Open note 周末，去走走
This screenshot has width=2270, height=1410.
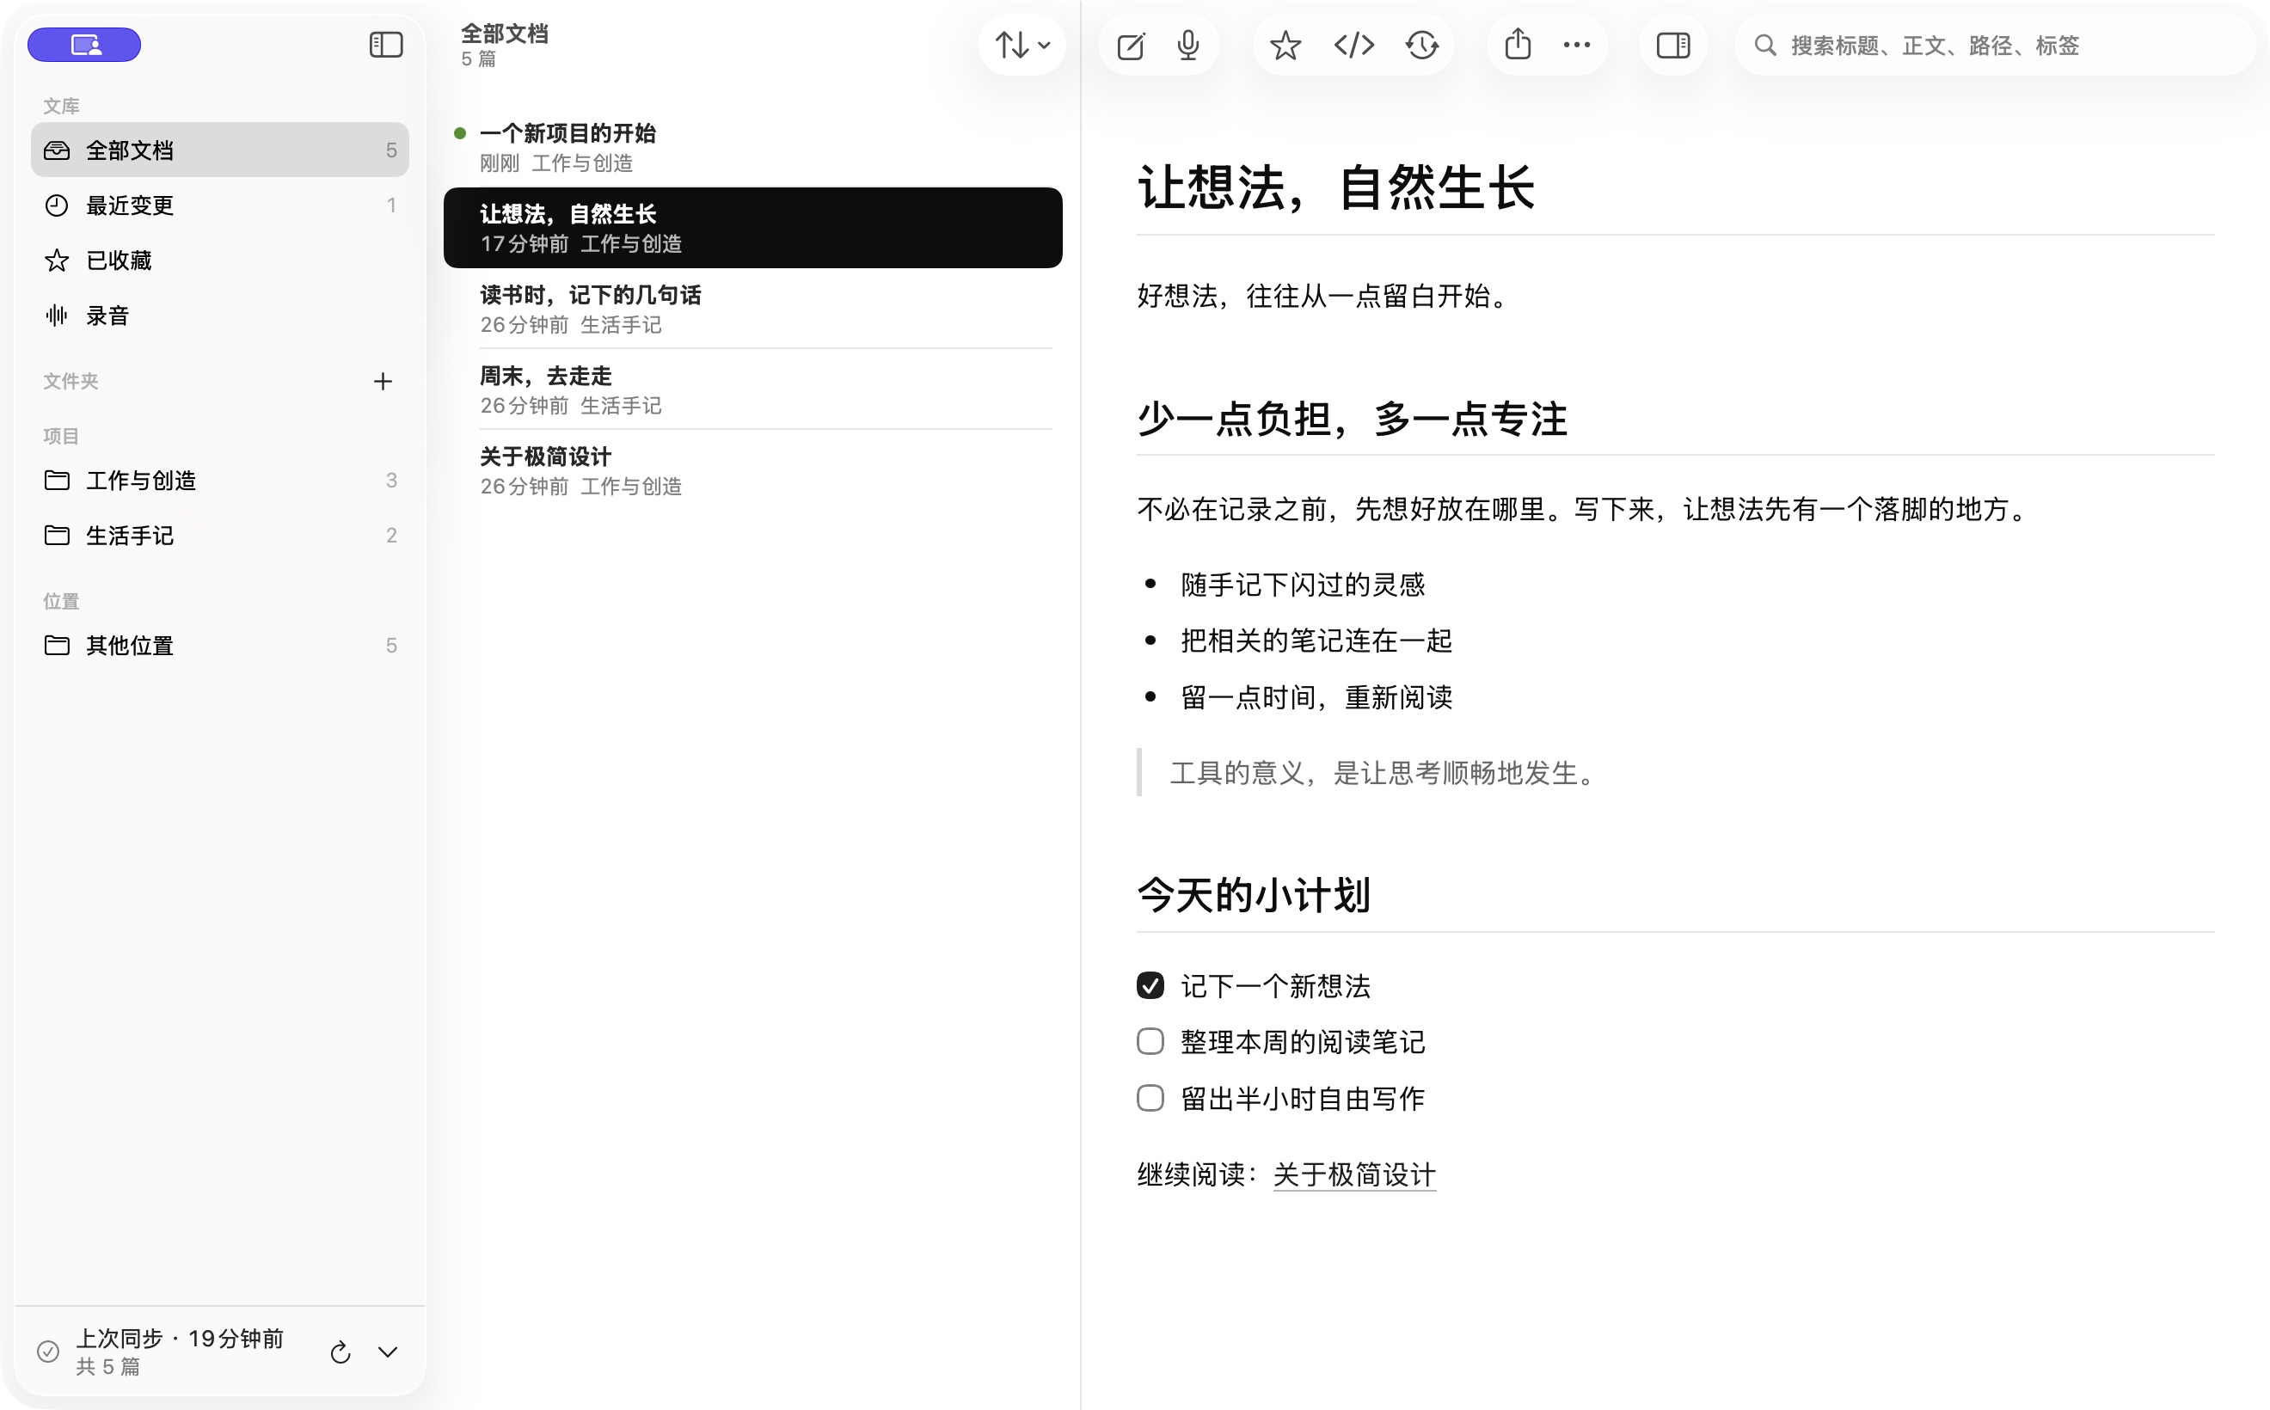pos(752,389)
